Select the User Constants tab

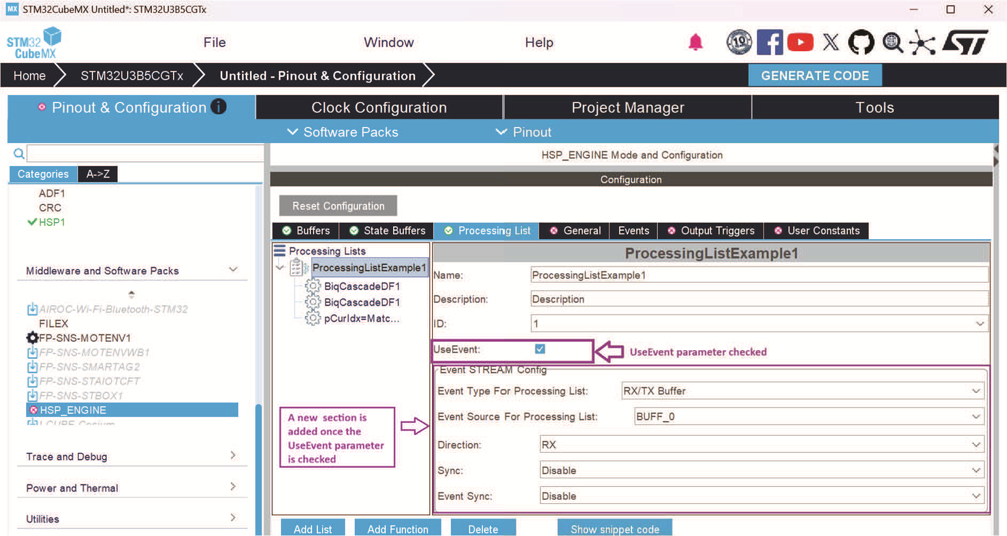pos(817,231)
